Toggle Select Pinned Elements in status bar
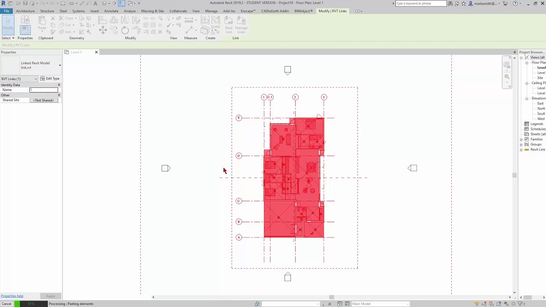Viewport: 546px width, 307px height. 491,304
